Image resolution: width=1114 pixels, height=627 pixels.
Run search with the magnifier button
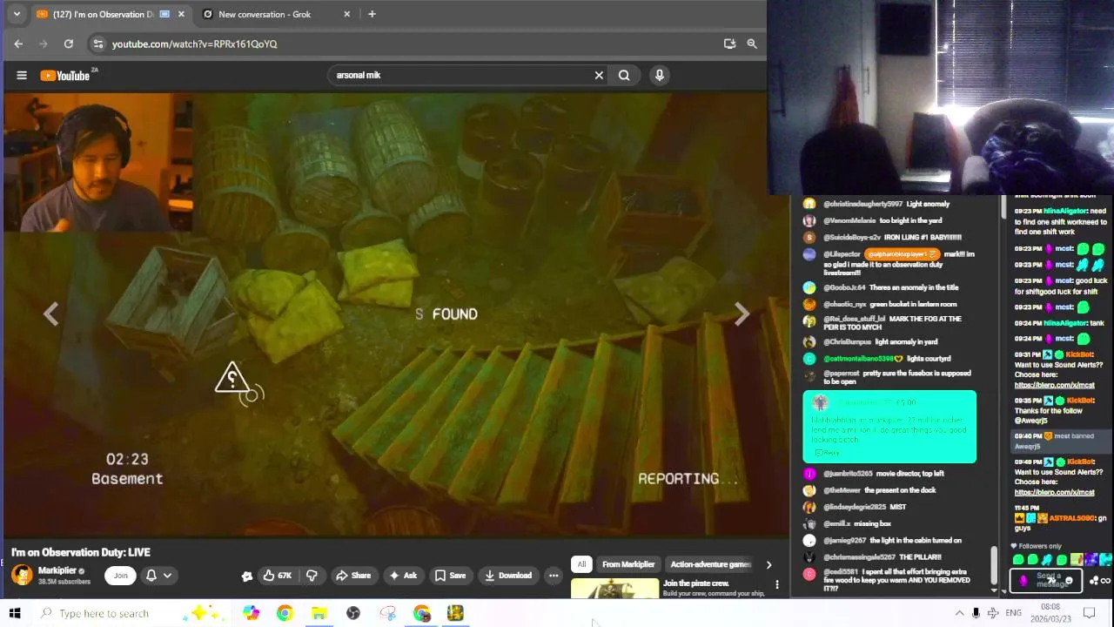[x=624, y=75]
